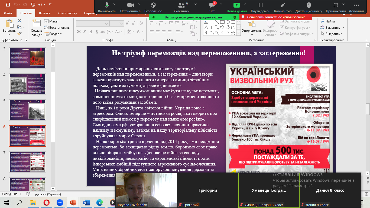Toggle underline formatting (Ч)
This screenshot has height=208, width=370.
(x=91, y=32)
